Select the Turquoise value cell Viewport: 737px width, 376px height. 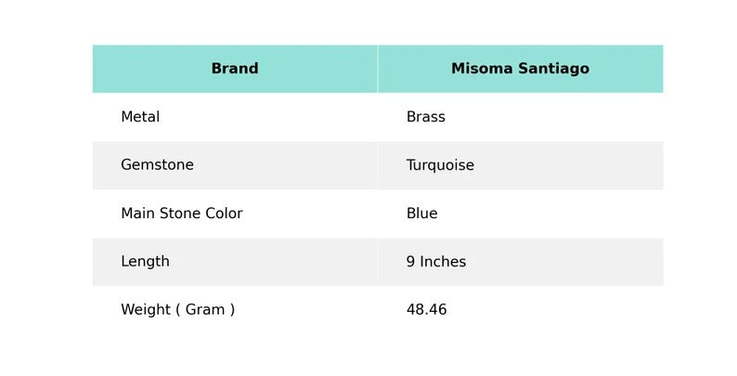coord(440,165)
